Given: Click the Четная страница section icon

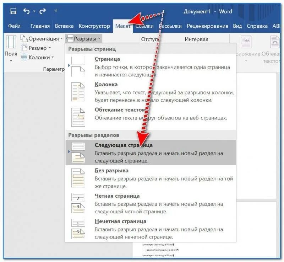Looking at the screenshot, I should [78, 203].
